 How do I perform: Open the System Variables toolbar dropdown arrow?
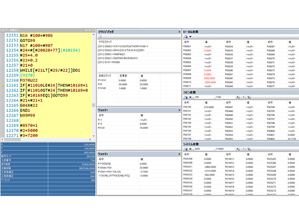click(190, 149)
